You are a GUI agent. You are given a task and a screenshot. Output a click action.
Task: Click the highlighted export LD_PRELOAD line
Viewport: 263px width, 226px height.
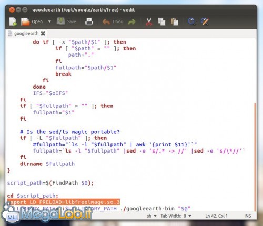63,202
